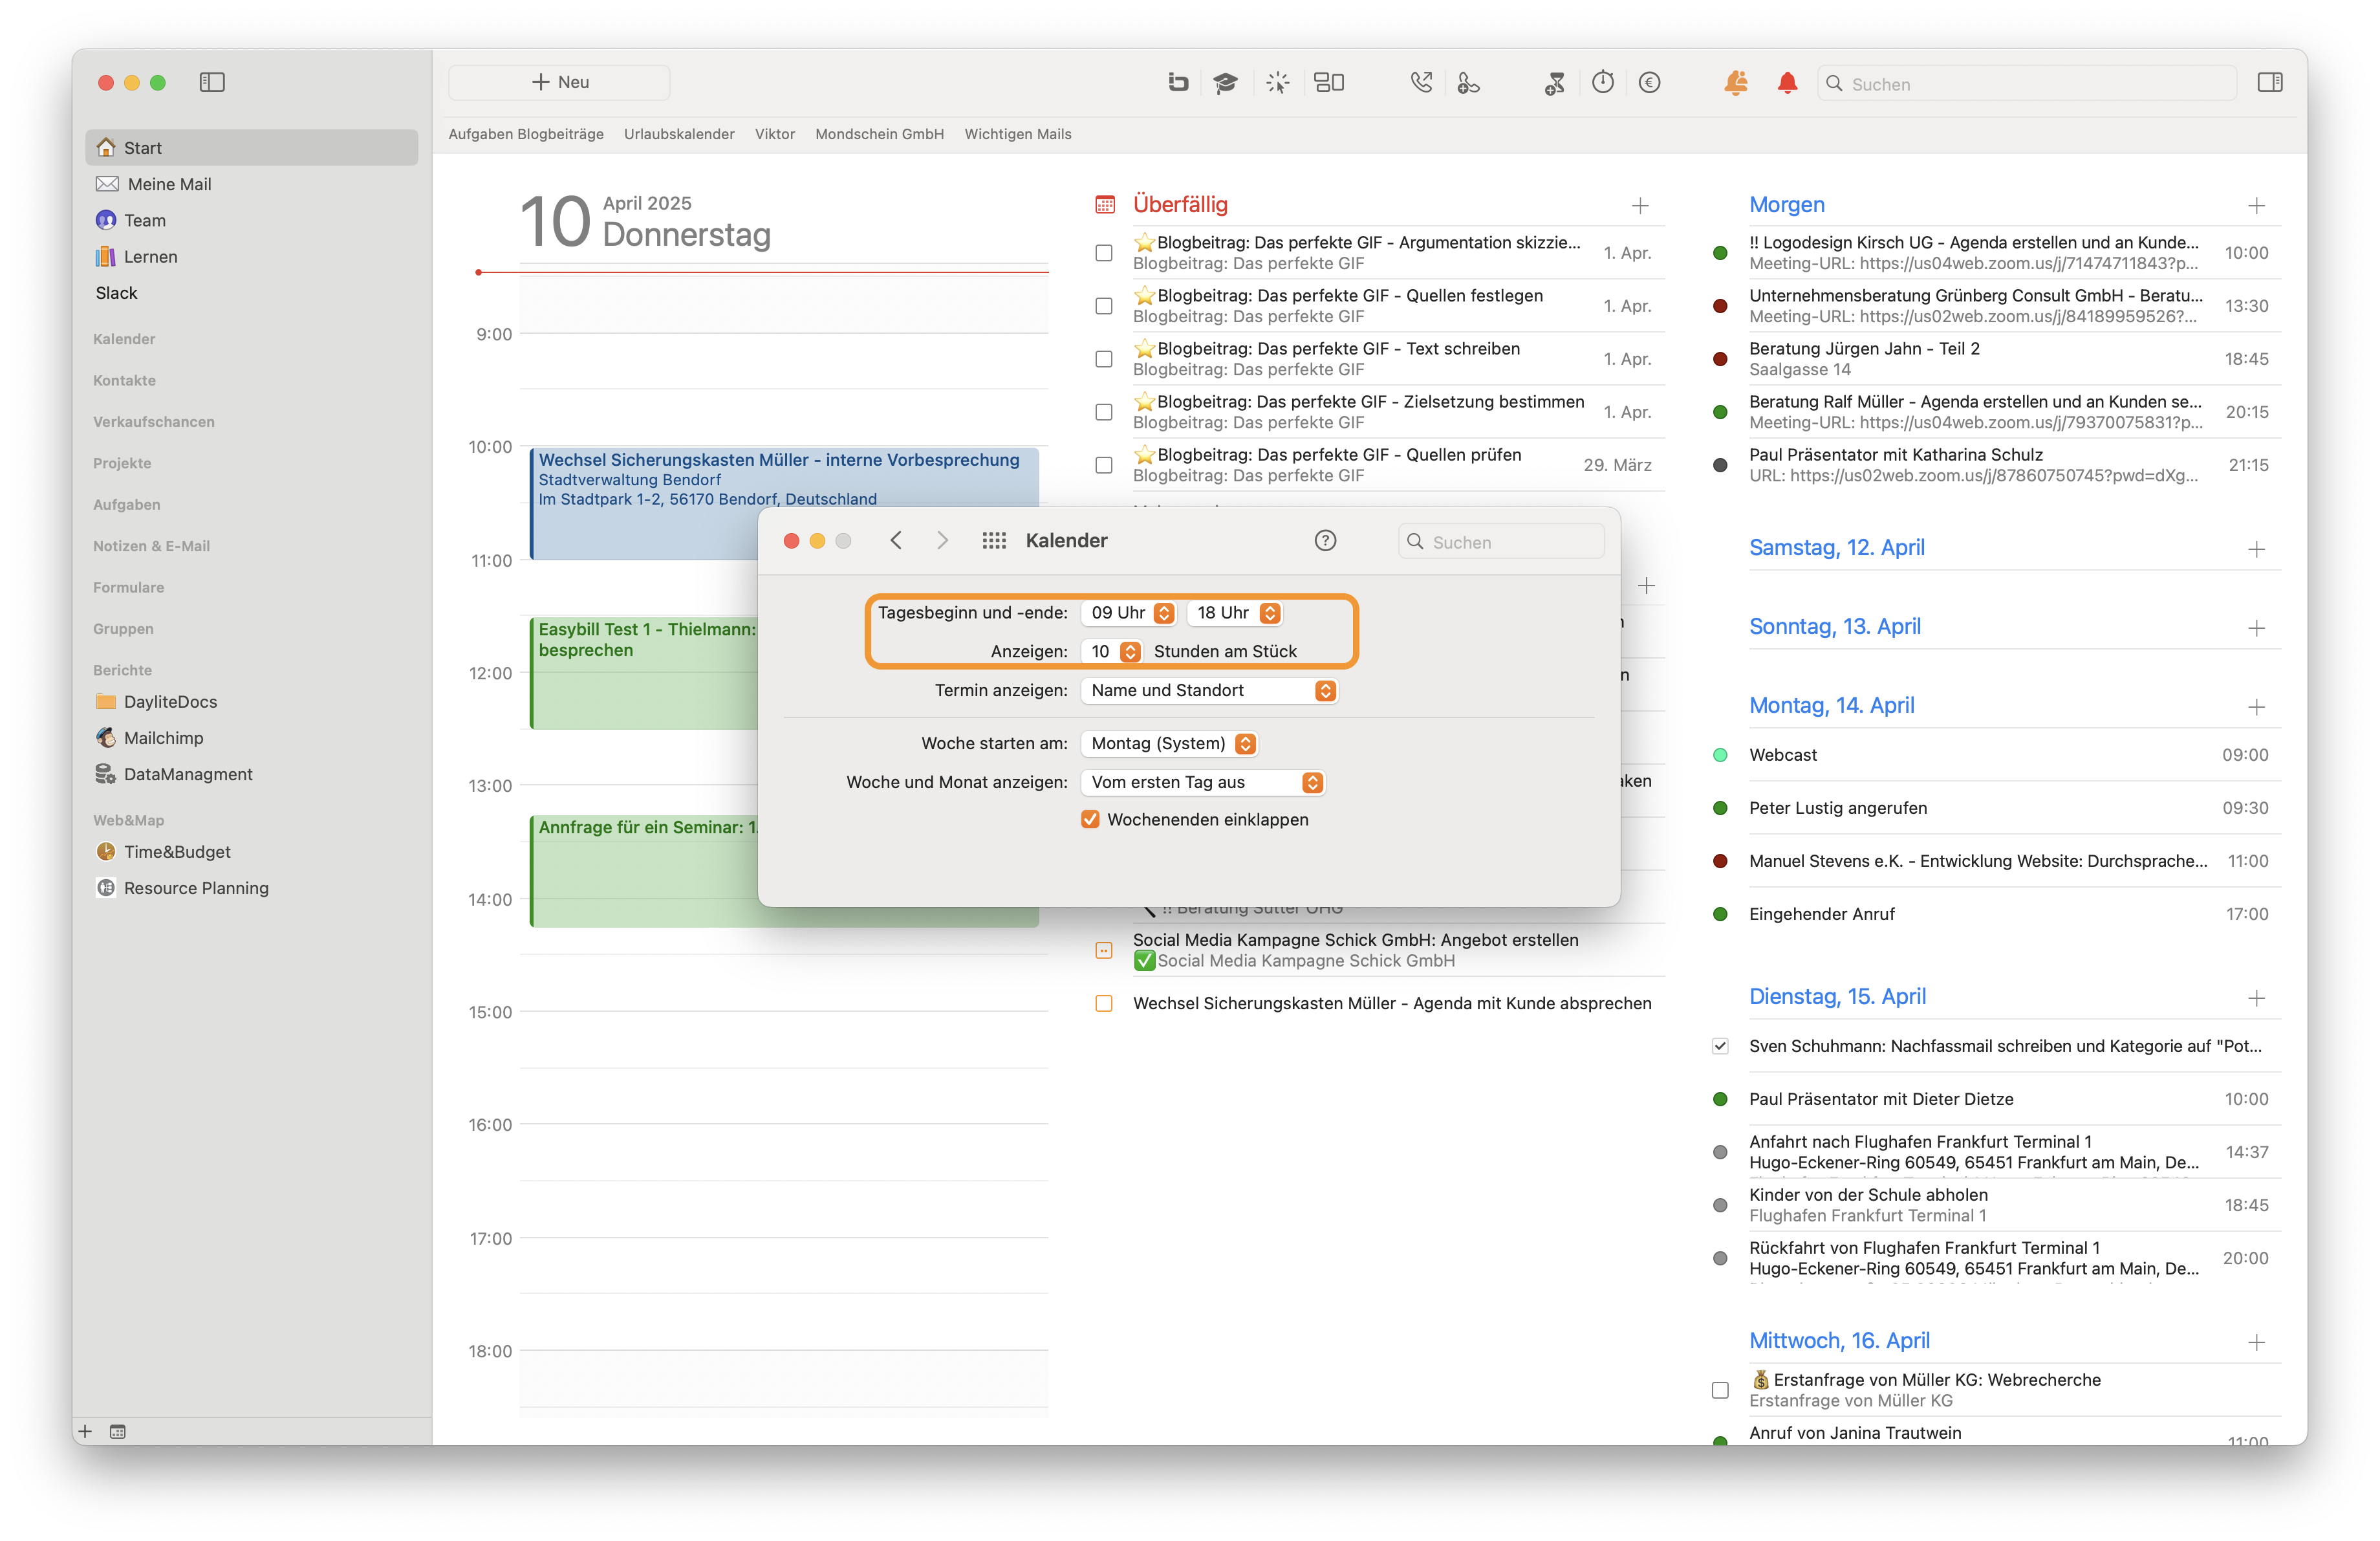Open the 09 Uhr day start dropdown
Viewport: 2380px width, 1541px height.
[x=1128, y=612]
